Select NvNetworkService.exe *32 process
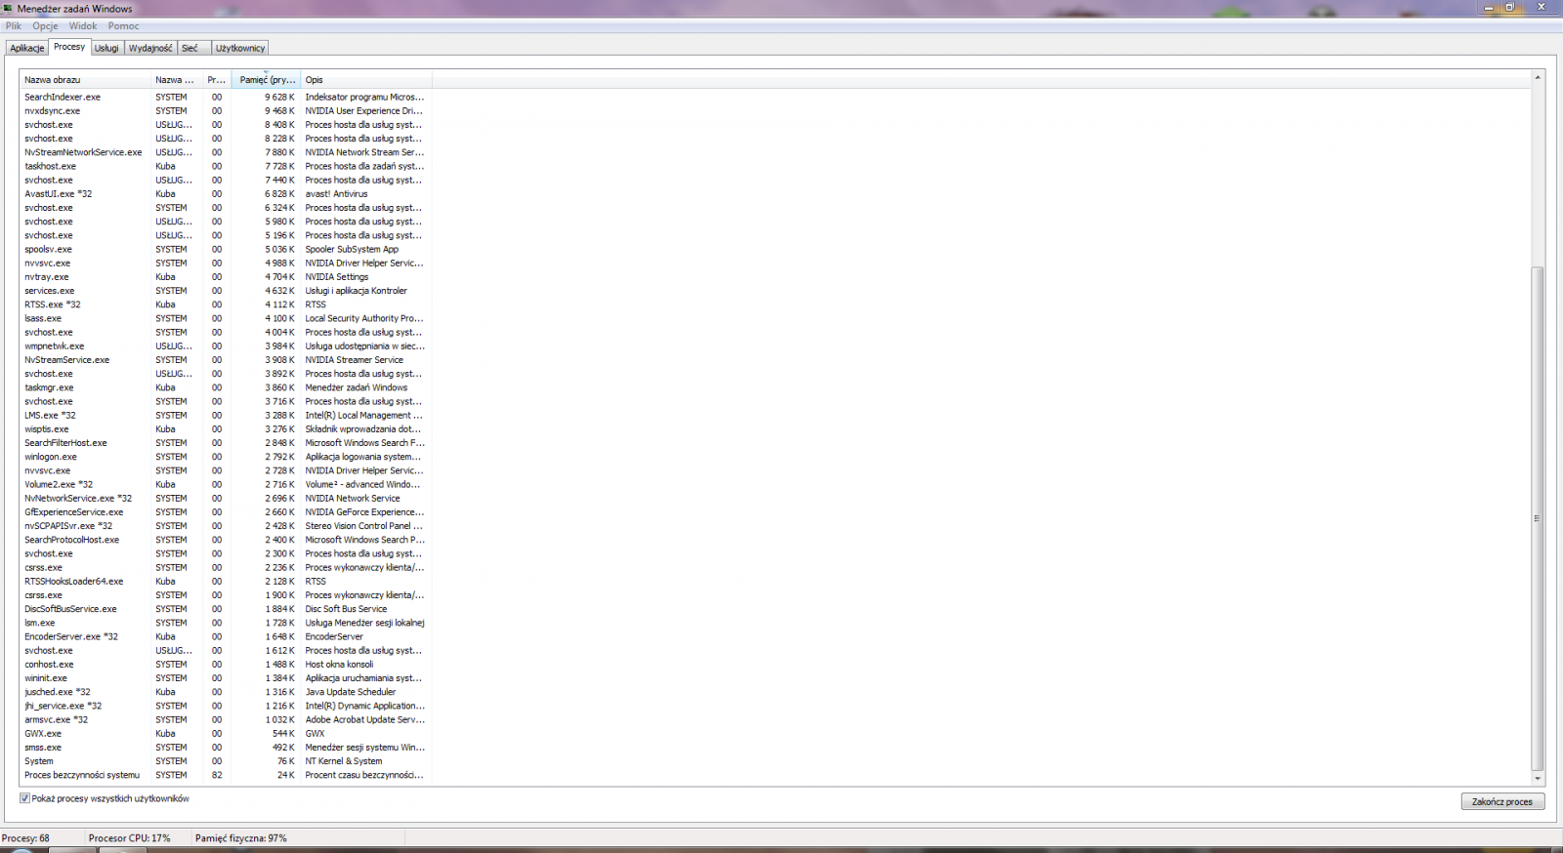The width and height of the screenshot is (1563, 853). pos(225,498)
